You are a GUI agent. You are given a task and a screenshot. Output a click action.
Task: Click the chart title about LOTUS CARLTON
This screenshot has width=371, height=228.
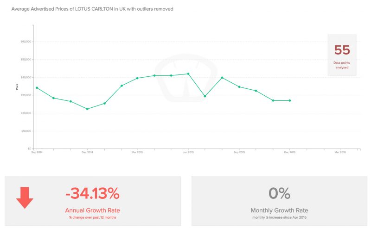[x=92, y=9]
